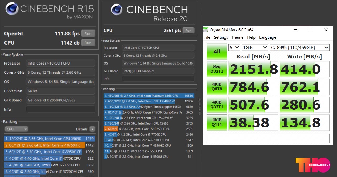The height and width of the screenshot is (177, 337).
Task: Select the Core i7-3930K ranking row
Action: point(50,152)
